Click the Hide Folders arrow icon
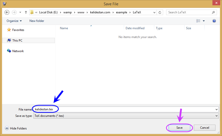This screenshot has width=222, height=136. [7, 128]
